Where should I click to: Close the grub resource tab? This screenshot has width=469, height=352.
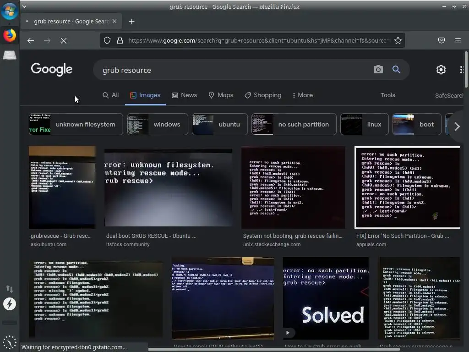tap(115, 21)
